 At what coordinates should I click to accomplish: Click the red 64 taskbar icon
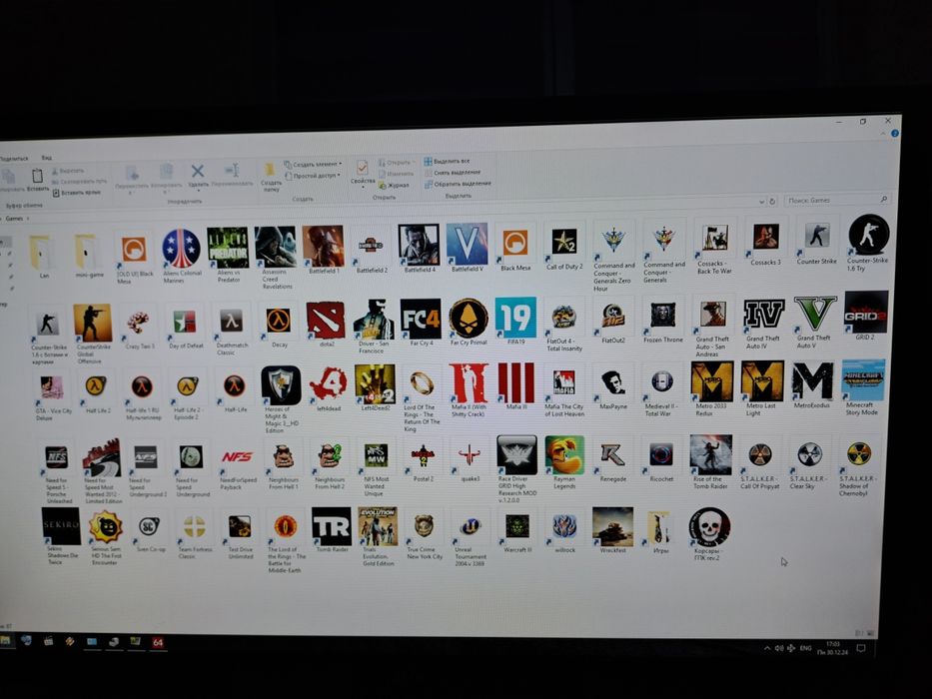pyautogui.click(x=158, y=642)
